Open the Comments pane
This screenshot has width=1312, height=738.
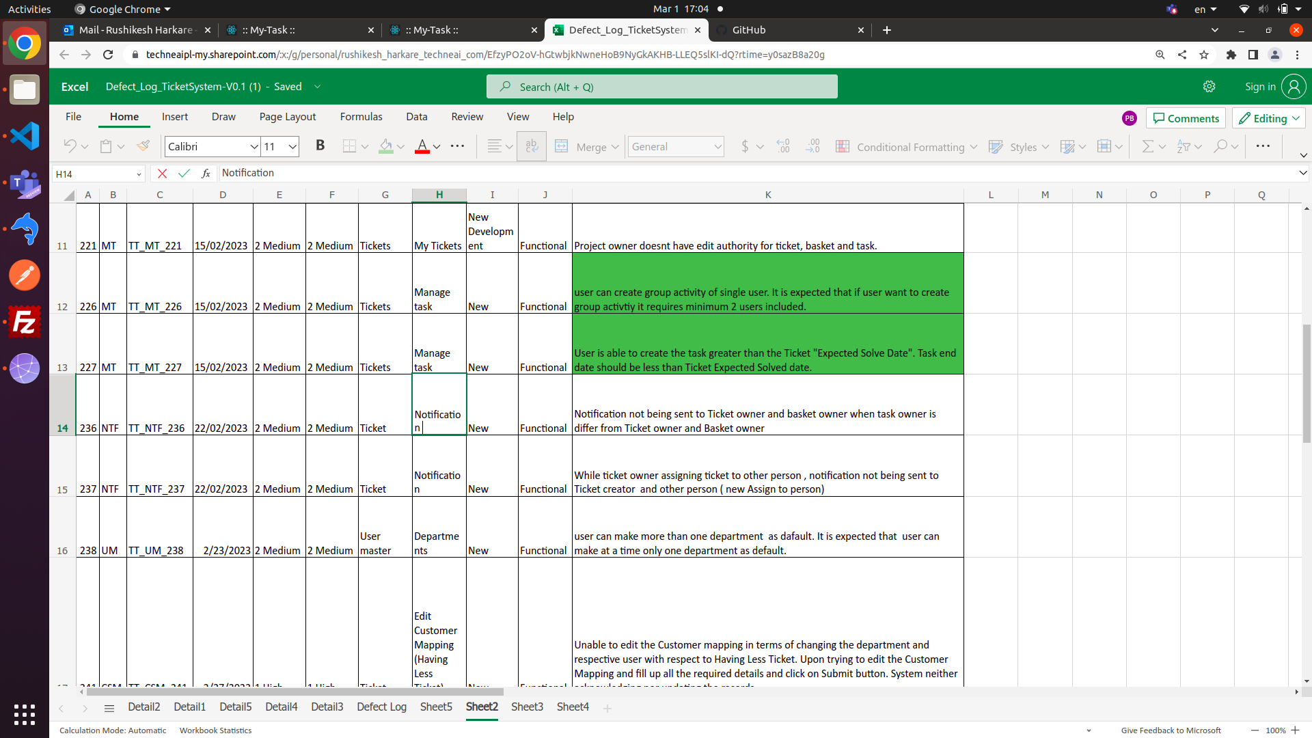1186,118
